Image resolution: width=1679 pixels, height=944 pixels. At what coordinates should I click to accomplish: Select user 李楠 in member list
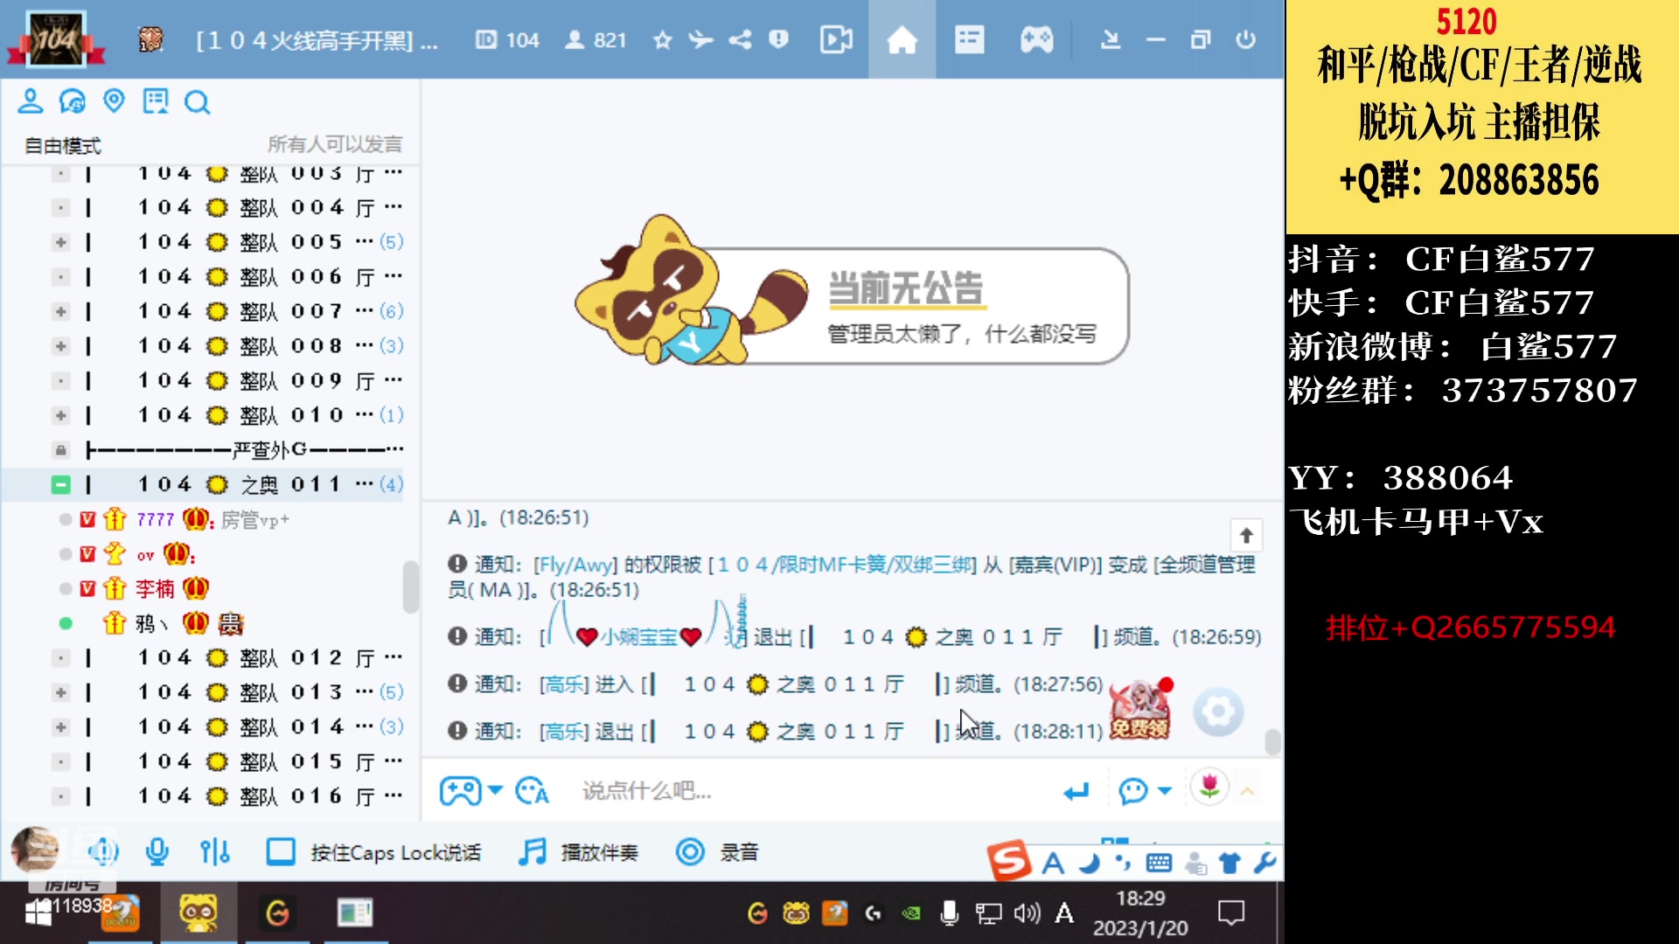click(208, 589)
